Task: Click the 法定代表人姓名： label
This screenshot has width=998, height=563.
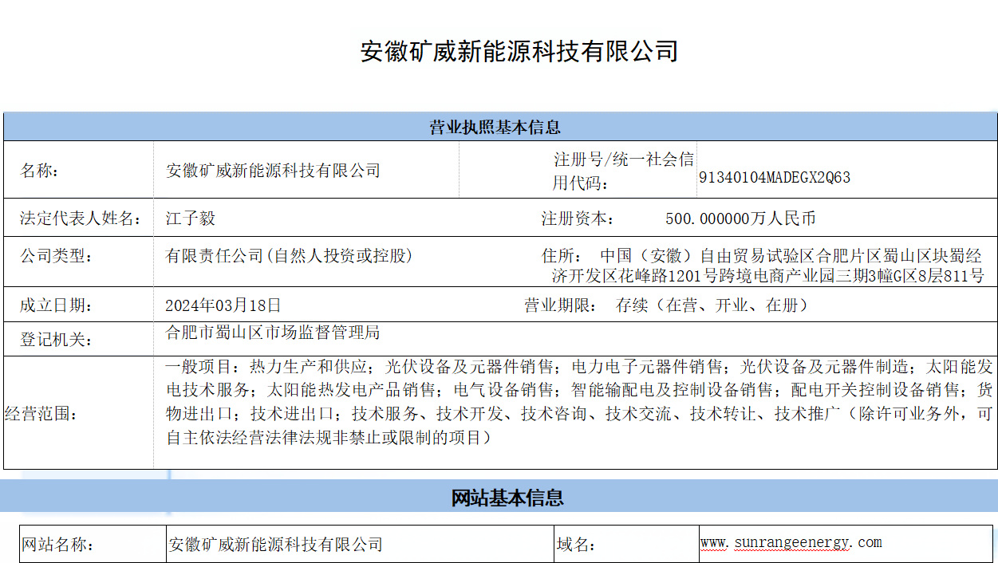Action: point(81,219)
